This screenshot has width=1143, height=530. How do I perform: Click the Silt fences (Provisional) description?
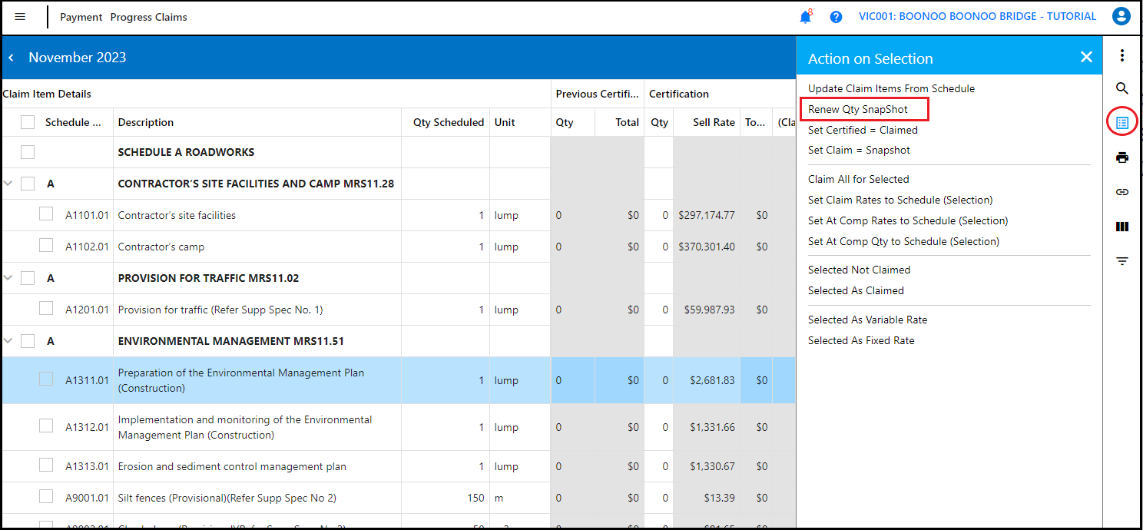(227, 498)
